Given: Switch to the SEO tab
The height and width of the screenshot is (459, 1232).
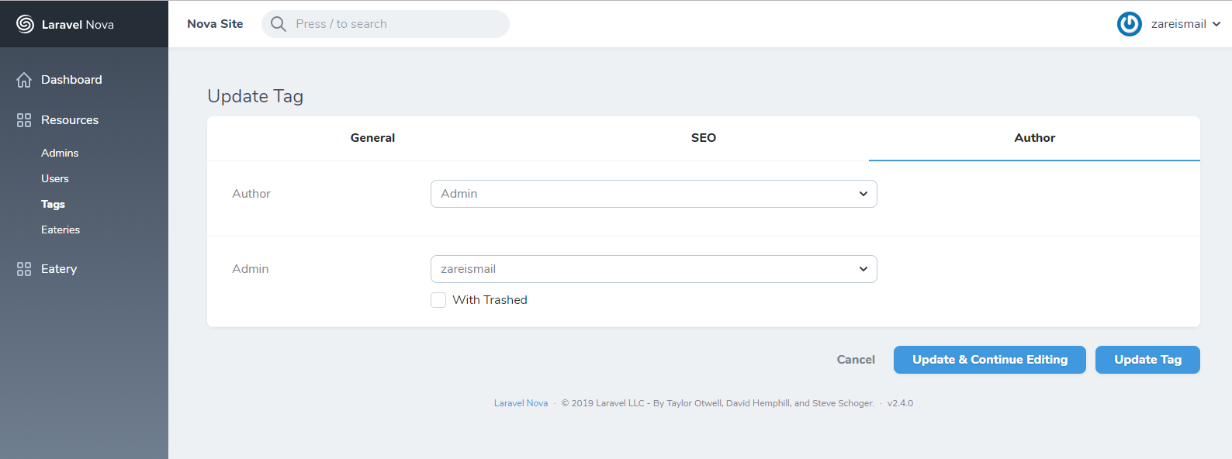Looking at the screenshot, I should [x=704, y=138].
